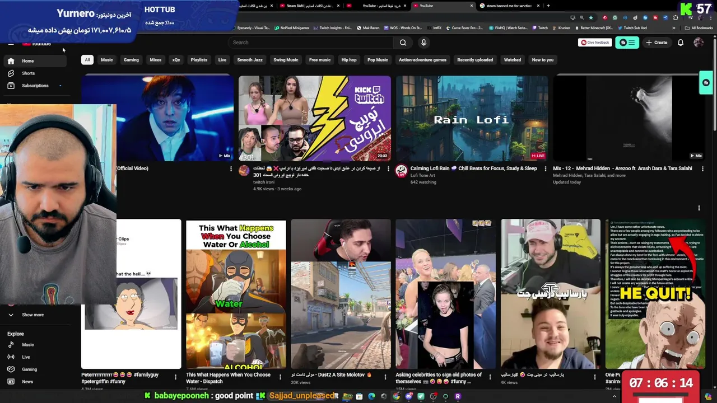
Task: Focus the YouTube search field
Action: point(311,43)
